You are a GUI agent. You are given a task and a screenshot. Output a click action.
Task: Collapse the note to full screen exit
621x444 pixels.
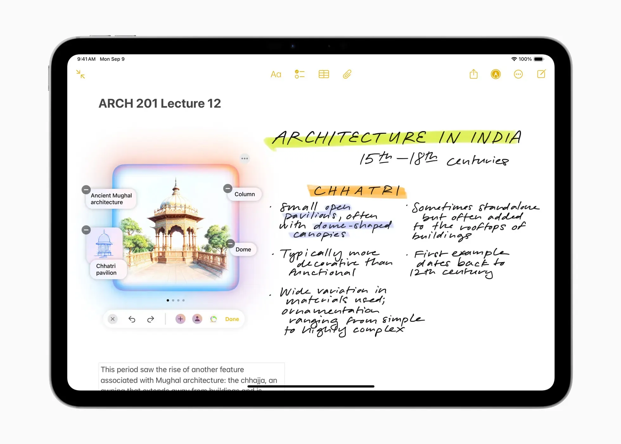click(80, 74)
